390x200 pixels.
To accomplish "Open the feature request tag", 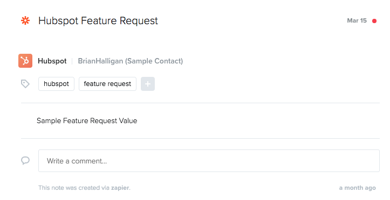I will [107, 84].
